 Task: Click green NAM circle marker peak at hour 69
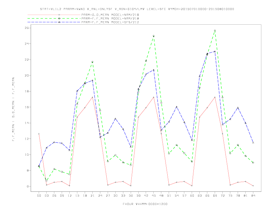coord(215,31)
